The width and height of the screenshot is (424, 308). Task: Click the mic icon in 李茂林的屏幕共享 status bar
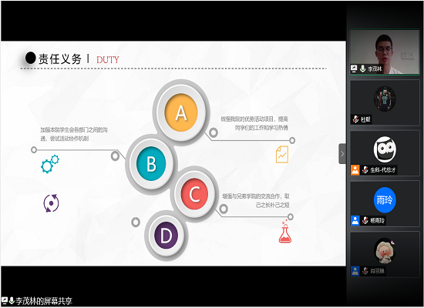click(x=12, y=300)
